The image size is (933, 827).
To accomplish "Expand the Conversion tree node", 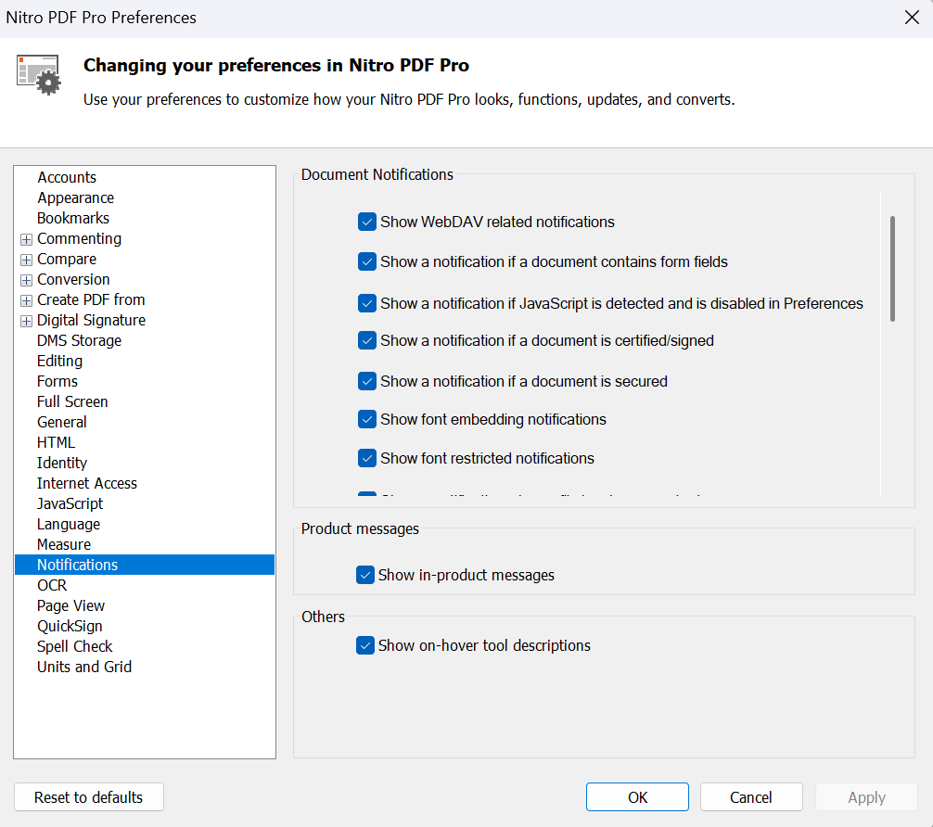I will 26,280.
